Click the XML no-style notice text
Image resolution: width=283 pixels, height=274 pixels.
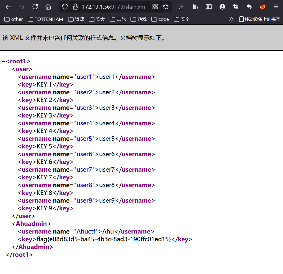(84, 38)
